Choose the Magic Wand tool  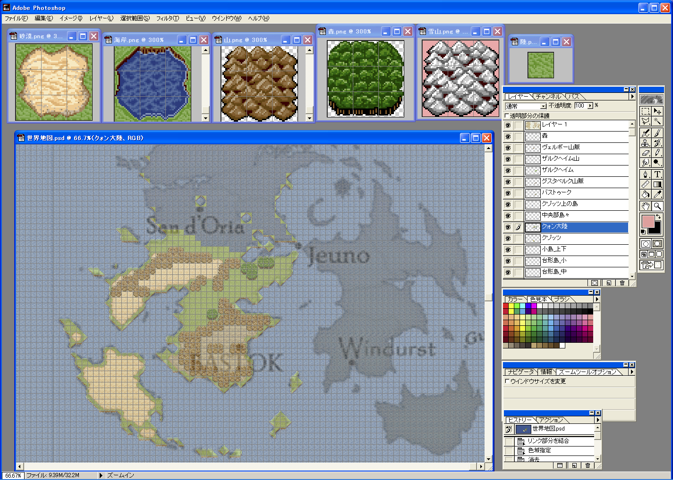click(x=657, y=122)
